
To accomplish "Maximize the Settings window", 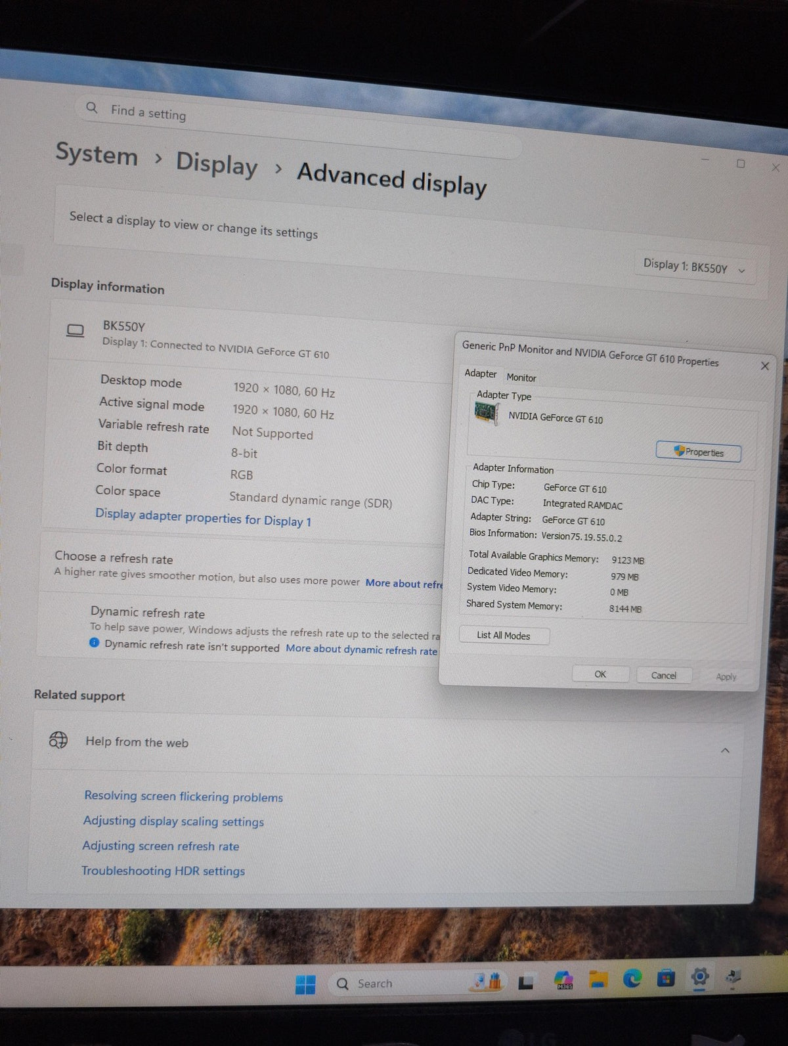I will tap(741, 163).
